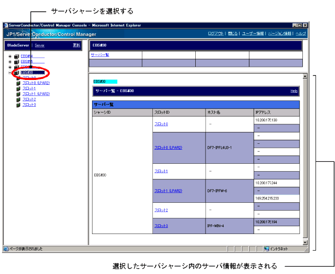Click スロット2 link in the server table

tap(161, 210)
